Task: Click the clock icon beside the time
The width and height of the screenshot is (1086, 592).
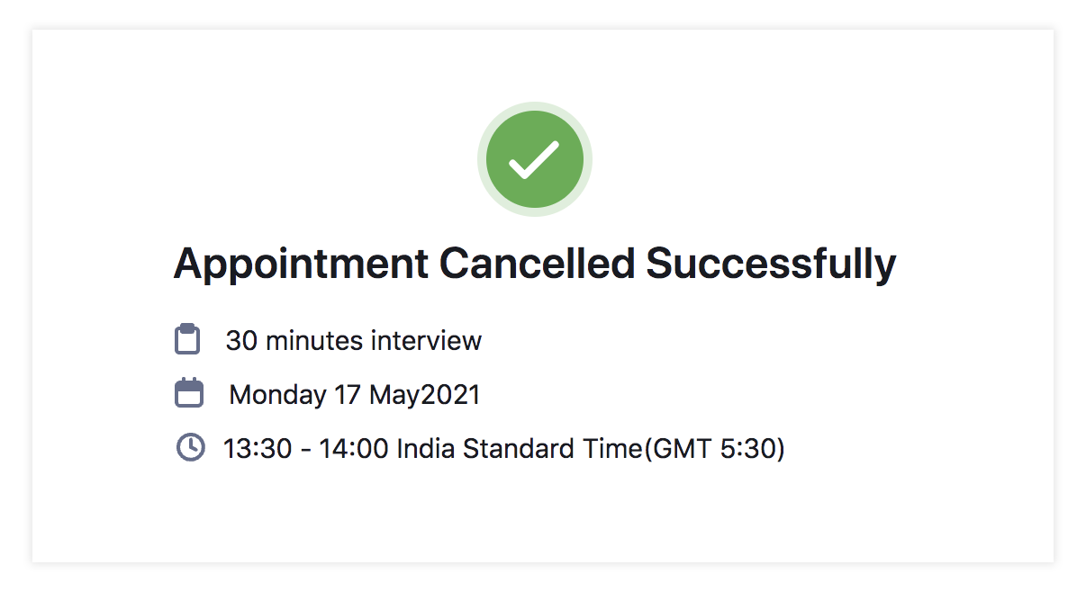Action: pos(189,447)
